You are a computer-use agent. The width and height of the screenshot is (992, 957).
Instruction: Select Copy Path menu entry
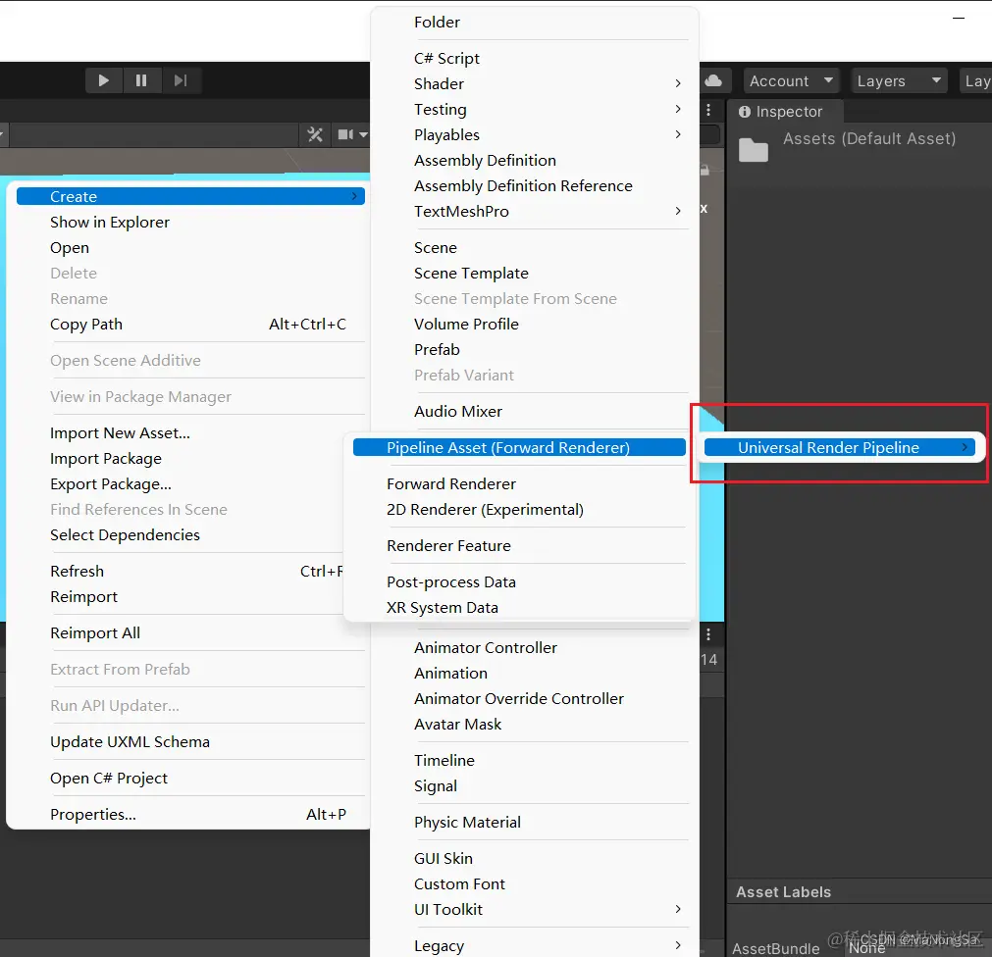[x=190, y=325]
